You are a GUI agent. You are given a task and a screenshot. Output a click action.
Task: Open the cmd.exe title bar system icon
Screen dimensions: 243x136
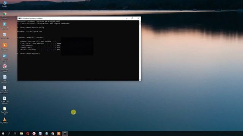(x=19, y=19)
